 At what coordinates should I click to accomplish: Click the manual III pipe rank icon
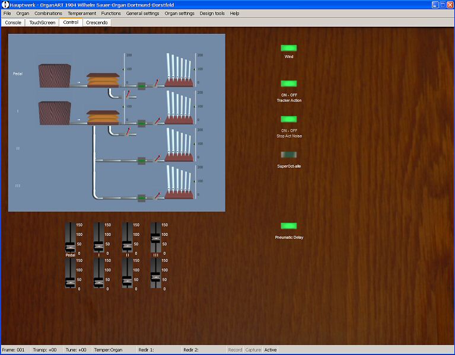[179, 182]
